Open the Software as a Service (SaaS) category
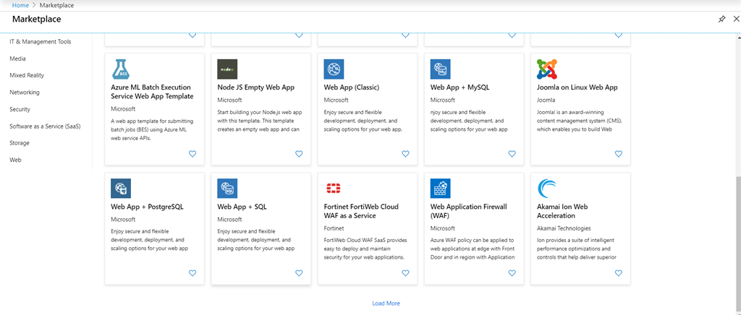The width and height of the screenshot is (741, 315). pos(45,126)
